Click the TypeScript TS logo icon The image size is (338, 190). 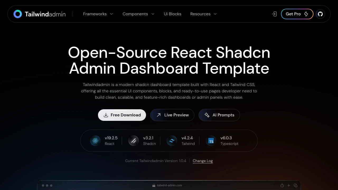(x=211, y=141)
